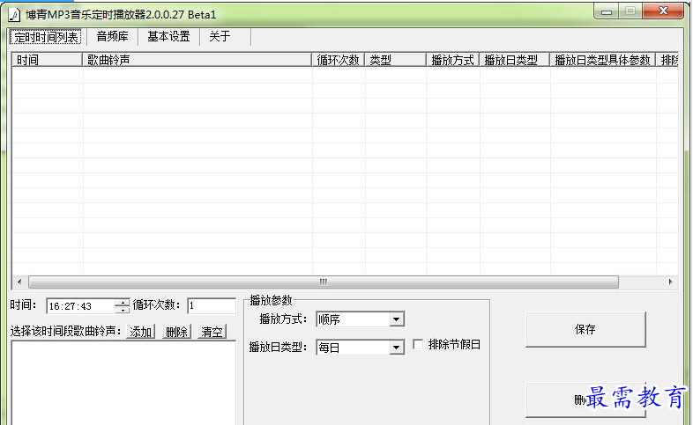
Task: Increase time with the up spinner
Action: pyautogui.click(x=122, y=302)
